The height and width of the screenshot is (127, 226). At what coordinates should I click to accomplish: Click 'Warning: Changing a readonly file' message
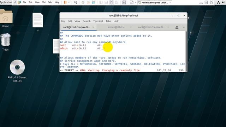[114, 70]
